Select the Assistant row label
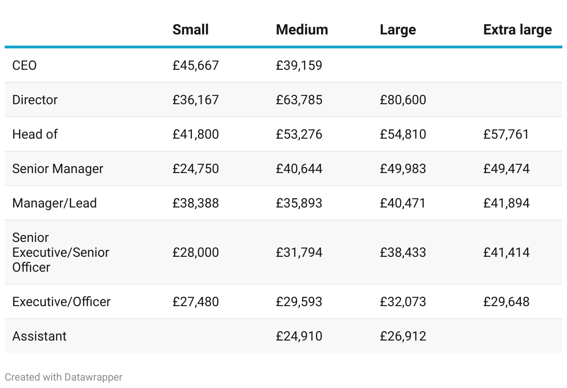Screen dimensions: 567x388 [40, 336]
